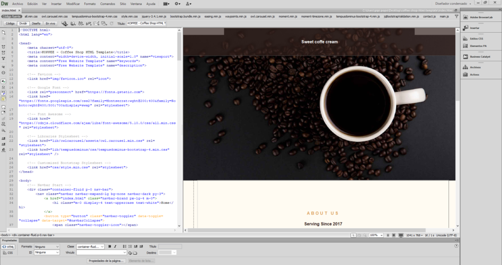Open the Adobe BrowserLab panel
Image resolution: width=502 pixels, height=265 pixels.
click(x=480, y=17)
